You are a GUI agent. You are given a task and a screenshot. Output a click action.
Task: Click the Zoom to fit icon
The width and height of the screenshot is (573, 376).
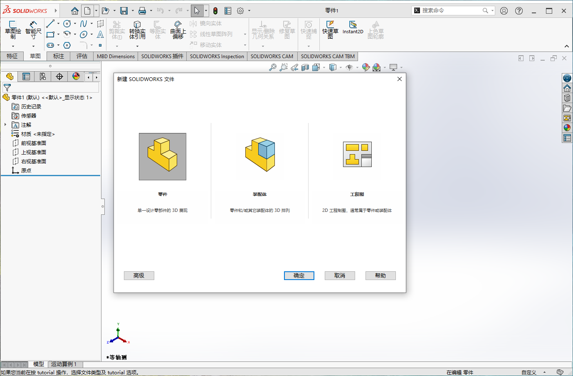(x=273, y=67)
